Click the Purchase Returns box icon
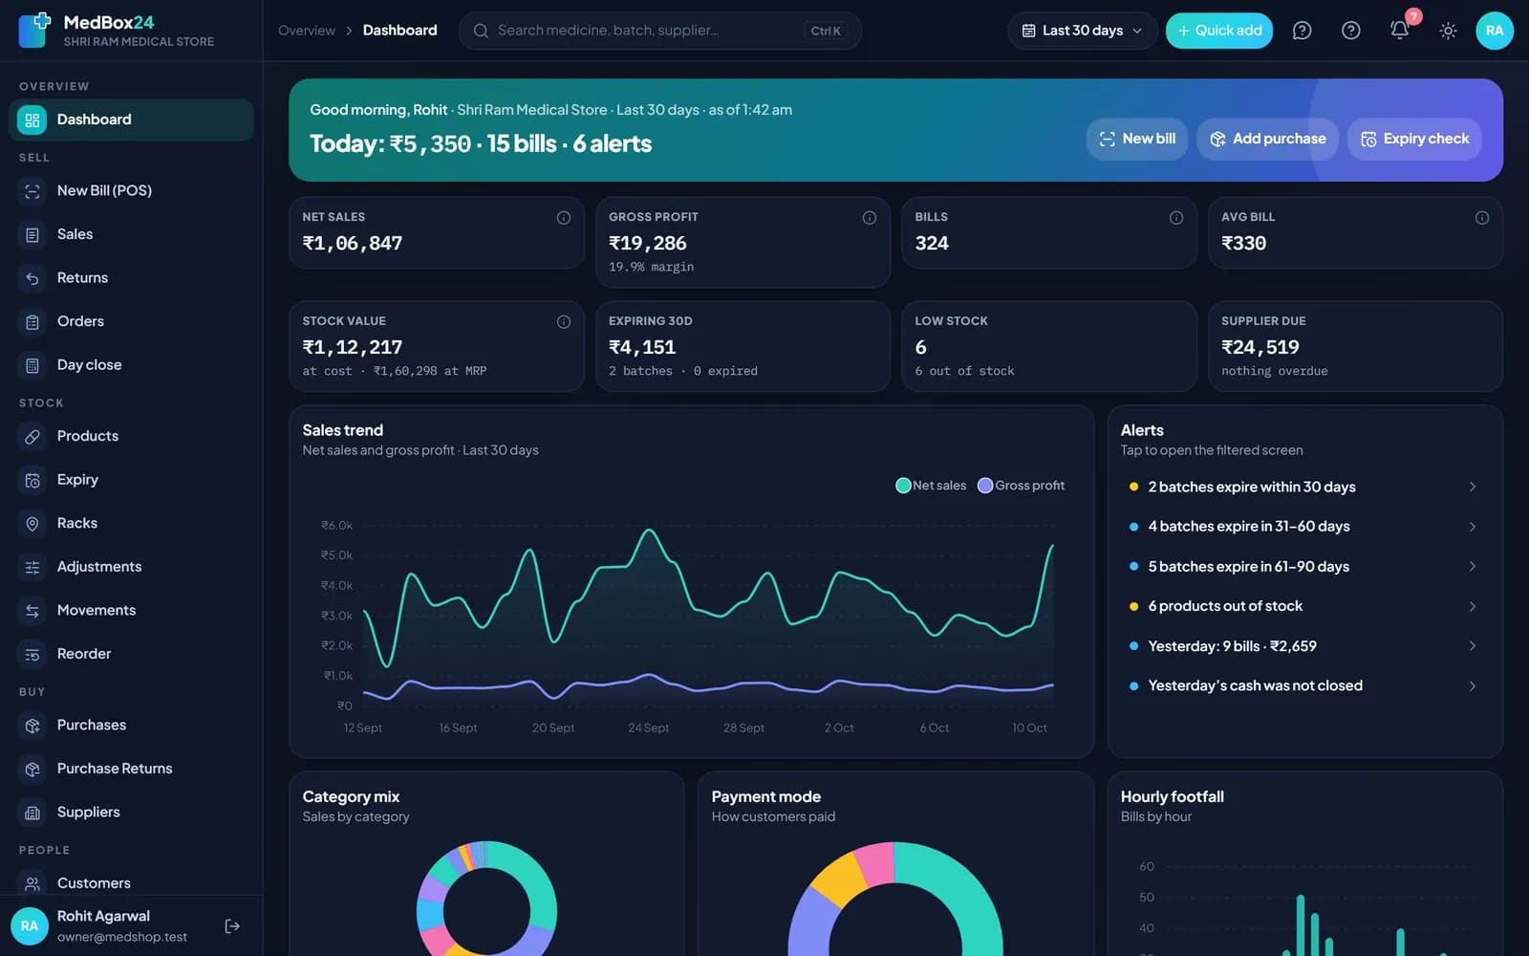 32,769
